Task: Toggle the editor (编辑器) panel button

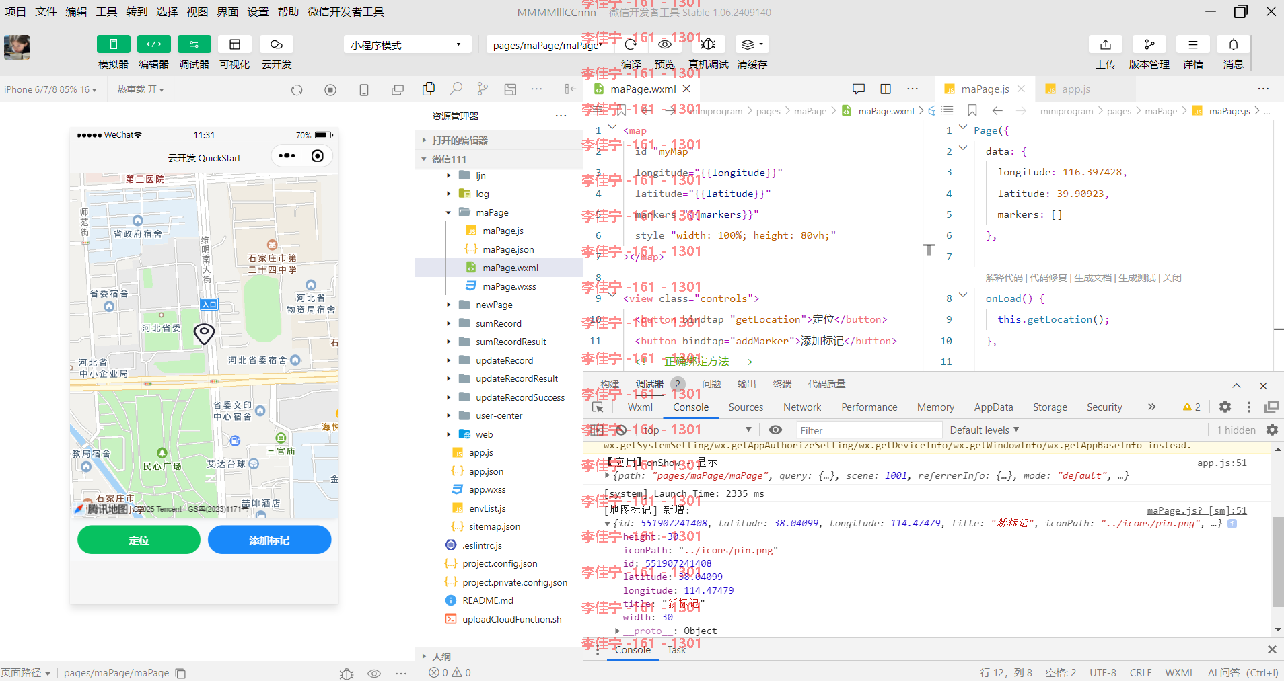Action: click(153, 44)
